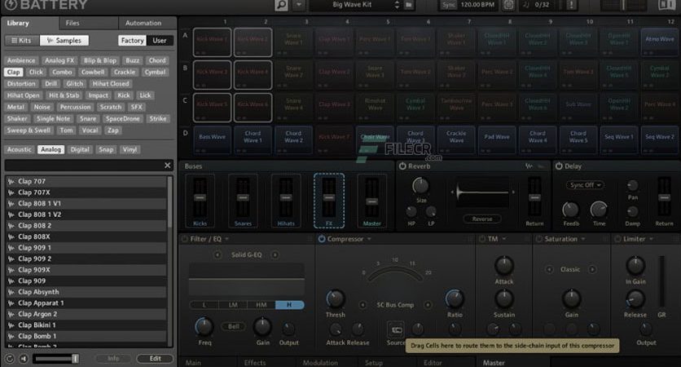Click the Limiter Release knob
The height and width of the screenshot is (367, 681).
point(635,298)
